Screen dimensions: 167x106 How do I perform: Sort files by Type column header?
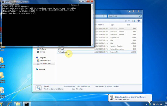(112, 25)
